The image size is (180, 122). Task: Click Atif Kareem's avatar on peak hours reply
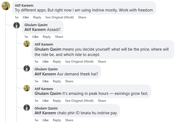click(x=27, y=88)
